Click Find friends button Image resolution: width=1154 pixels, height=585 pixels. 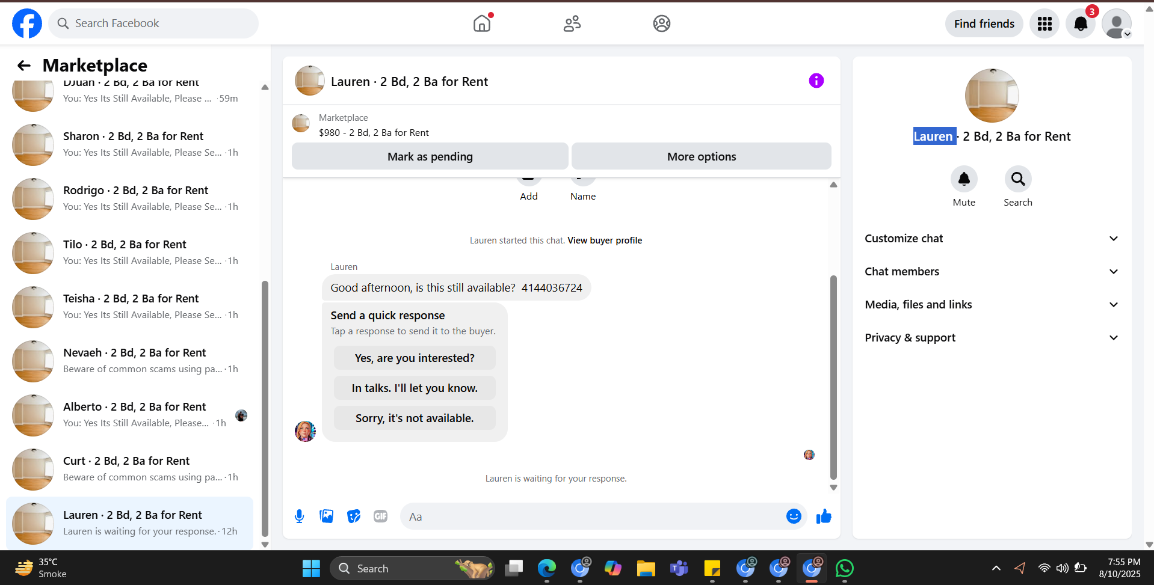coord(984,23)
